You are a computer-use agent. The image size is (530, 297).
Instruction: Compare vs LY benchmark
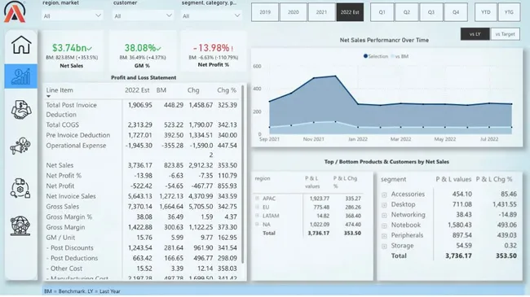pos(475,34)
